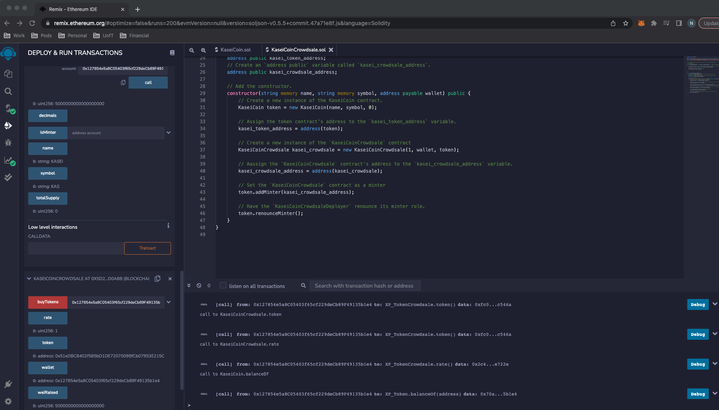Open the Solidity Static Analysis panel
The height and width of the screenshot is (410, 719).
9,161
